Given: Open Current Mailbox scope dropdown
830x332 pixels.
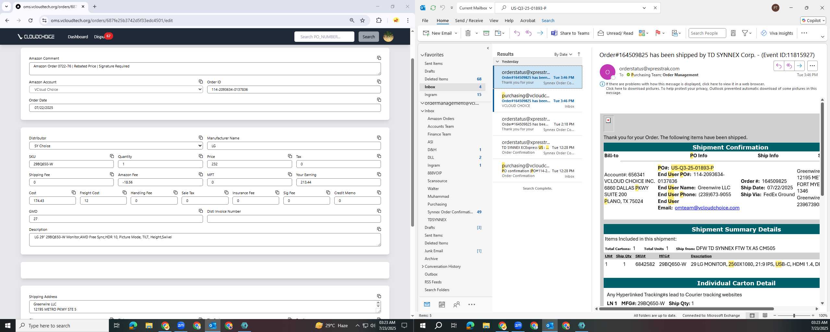Looking at the screenshot, I should pos(476,8).
